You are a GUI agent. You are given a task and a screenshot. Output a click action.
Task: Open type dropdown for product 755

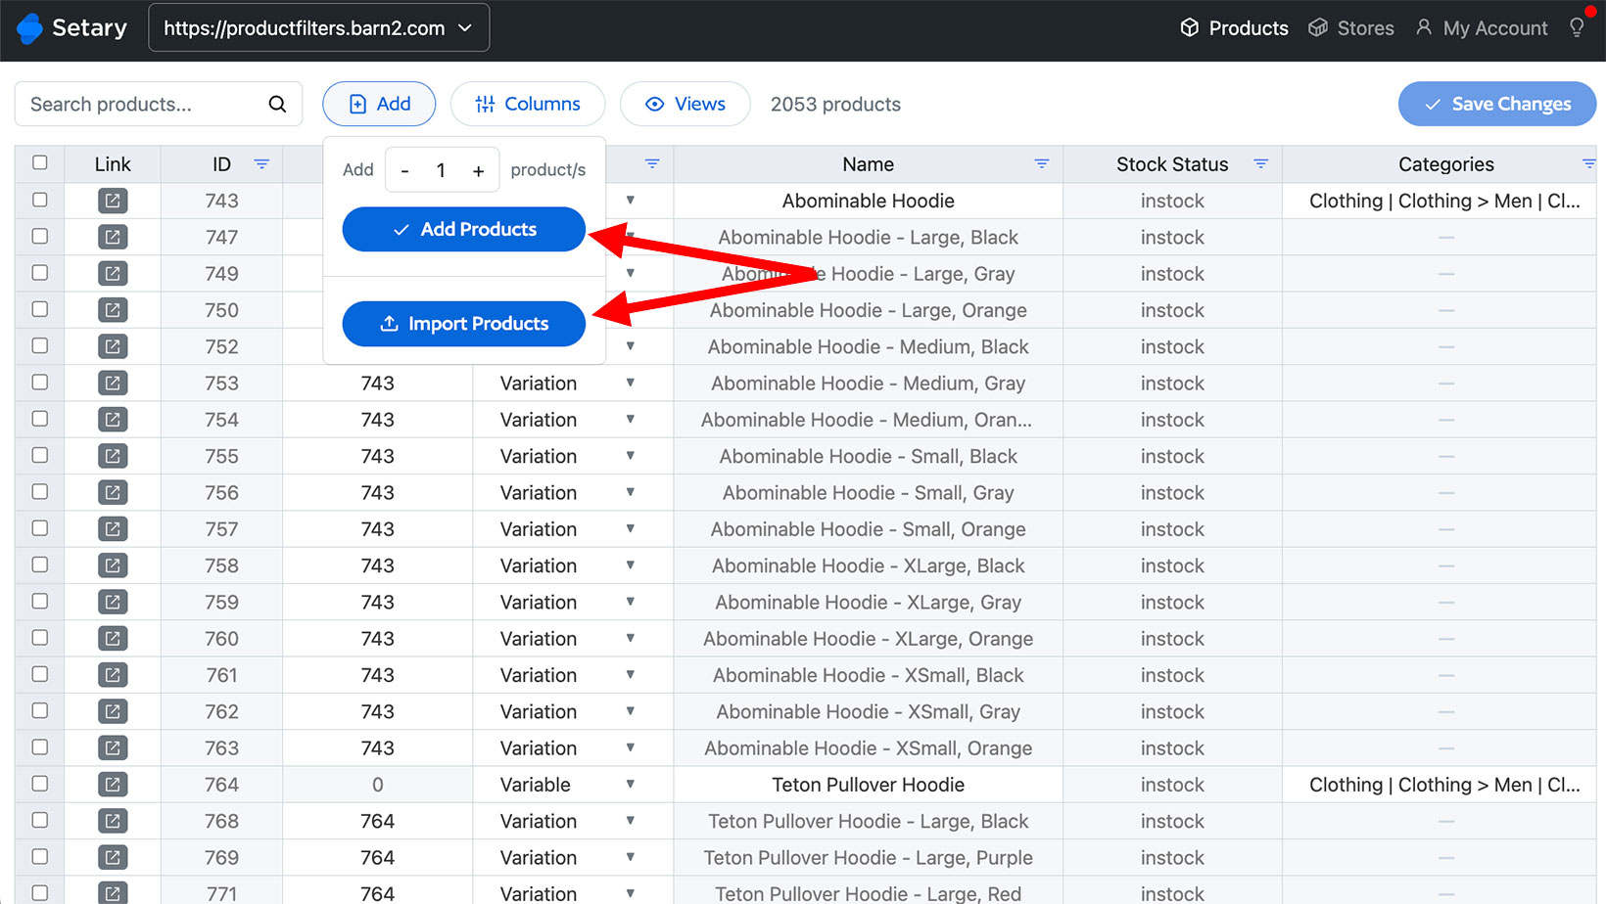coord(631,456)
